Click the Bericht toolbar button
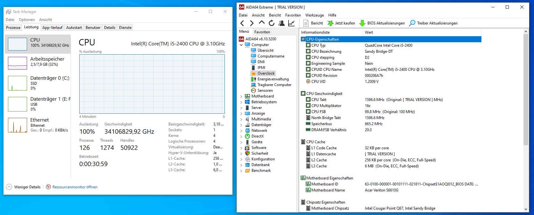534x215 pixels. click(x=313, y=23)
